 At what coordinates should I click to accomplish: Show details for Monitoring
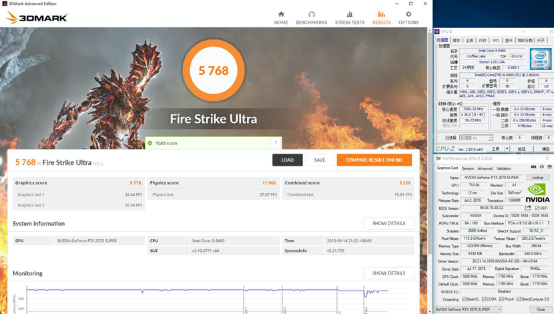point(388,273)
